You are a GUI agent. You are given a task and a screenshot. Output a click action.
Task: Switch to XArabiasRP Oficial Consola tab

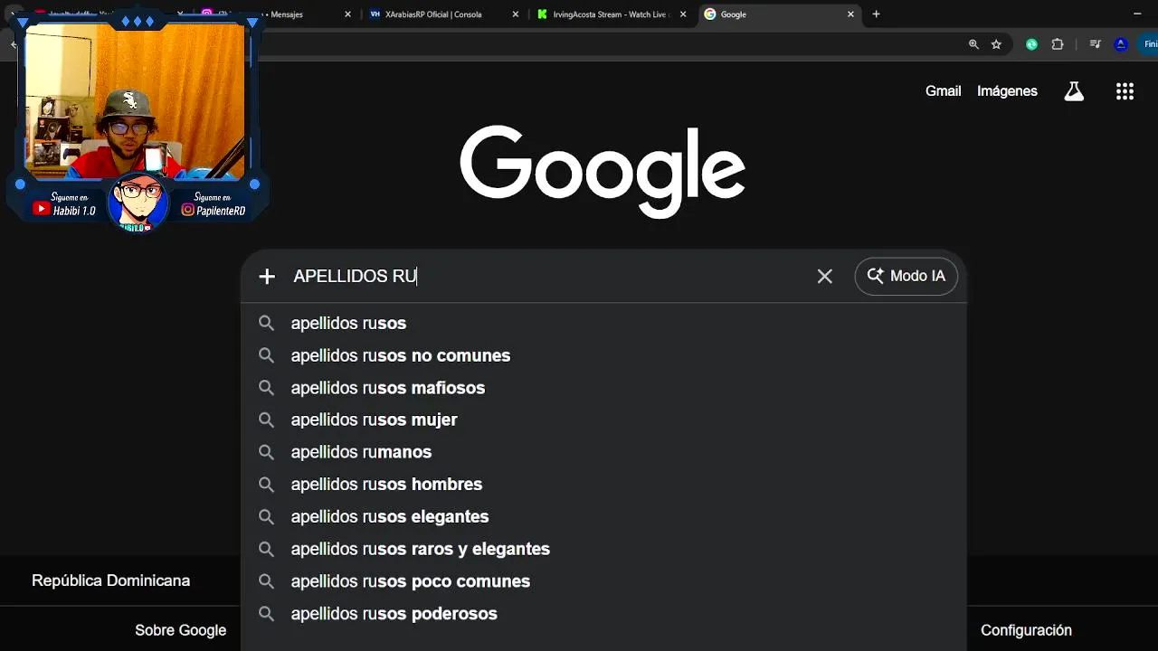pyautogui.click(x=443, y=14)
